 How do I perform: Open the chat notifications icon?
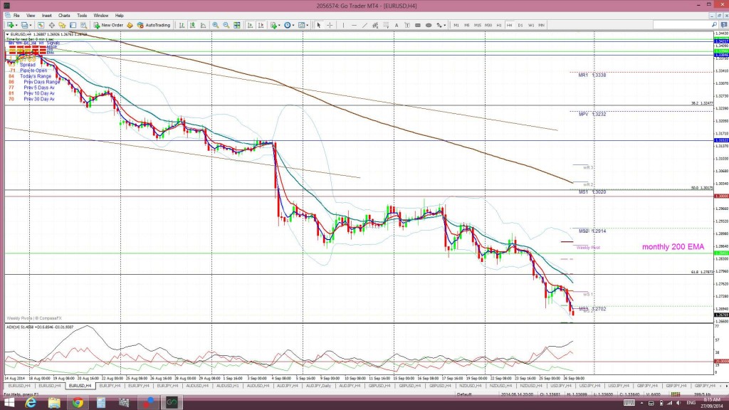(x=724, y=25)
